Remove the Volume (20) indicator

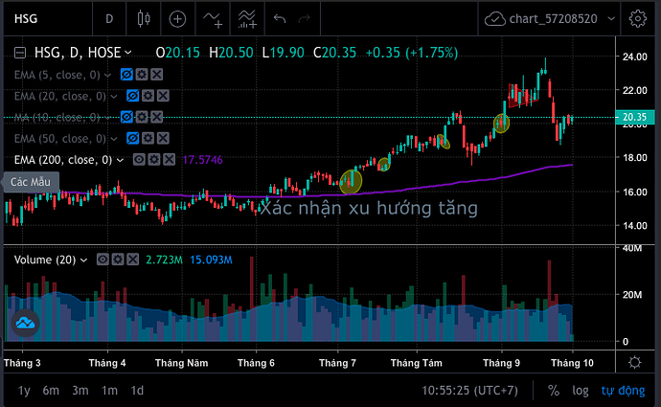[x=133, y=260]
